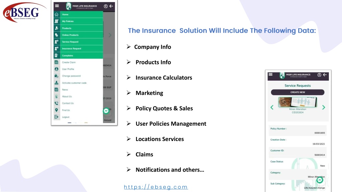This screenshot has width=342, height=192.
Task: Click the Service Requests heading
Action: pyautogui.click(x=298, y=86)
